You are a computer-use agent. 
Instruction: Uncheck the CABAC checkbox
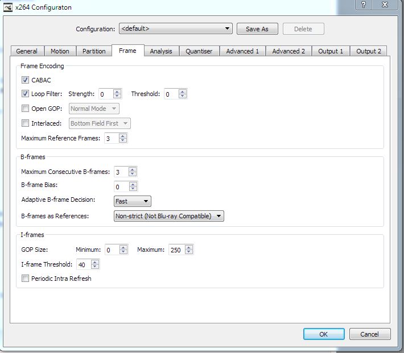tap(25, 80)
